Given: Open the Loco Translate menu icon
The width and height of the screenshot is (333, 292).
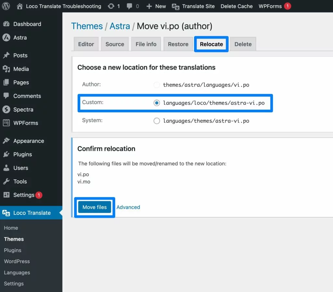Looking at the screenshot, I should pos(6,213).
